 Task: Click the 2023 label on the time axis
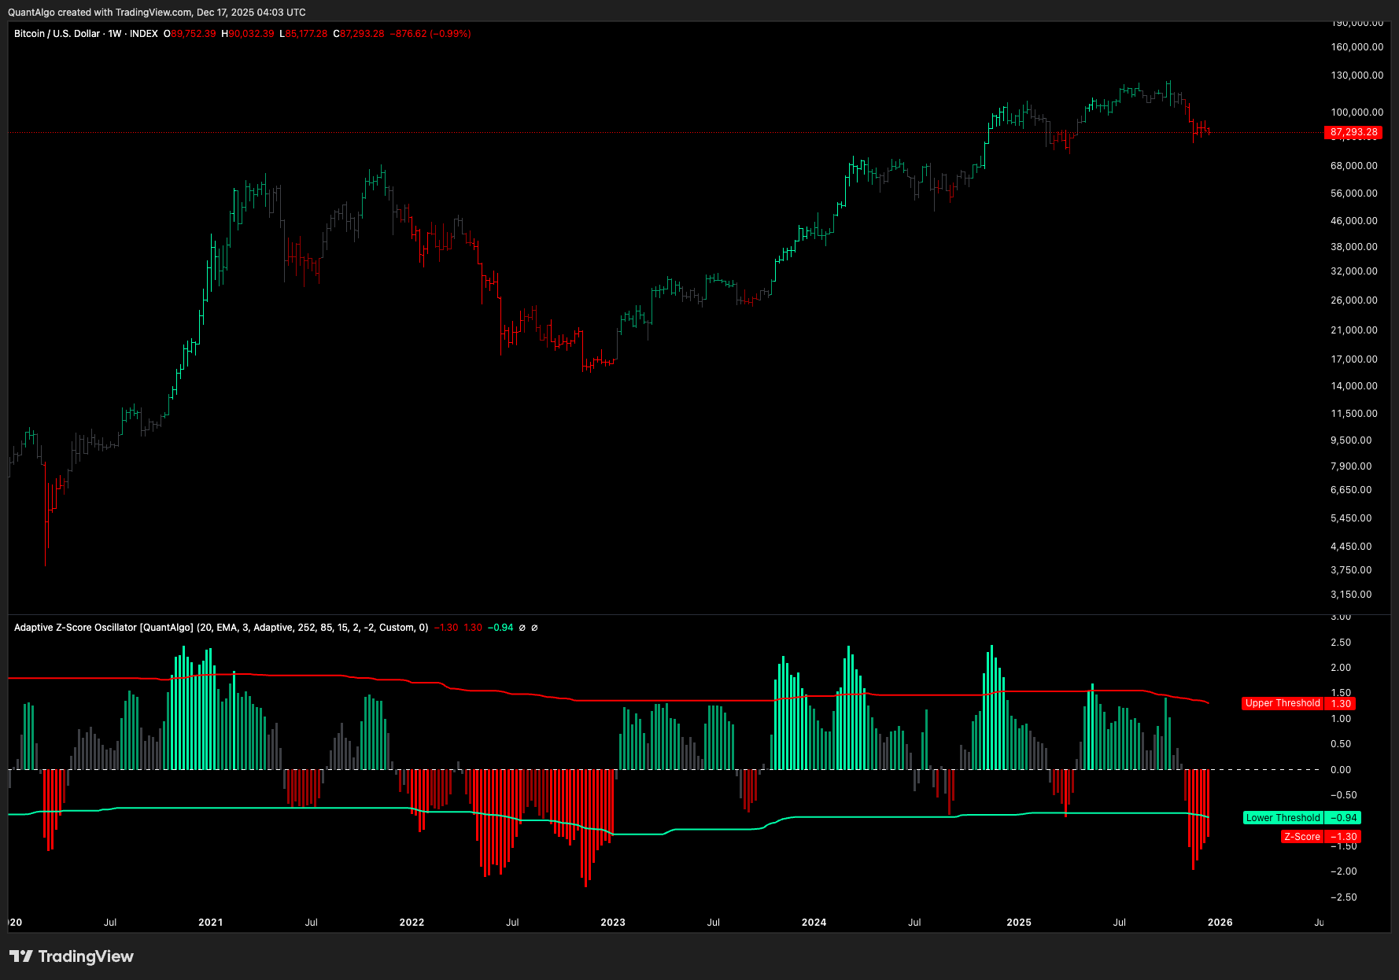[613, 923]
